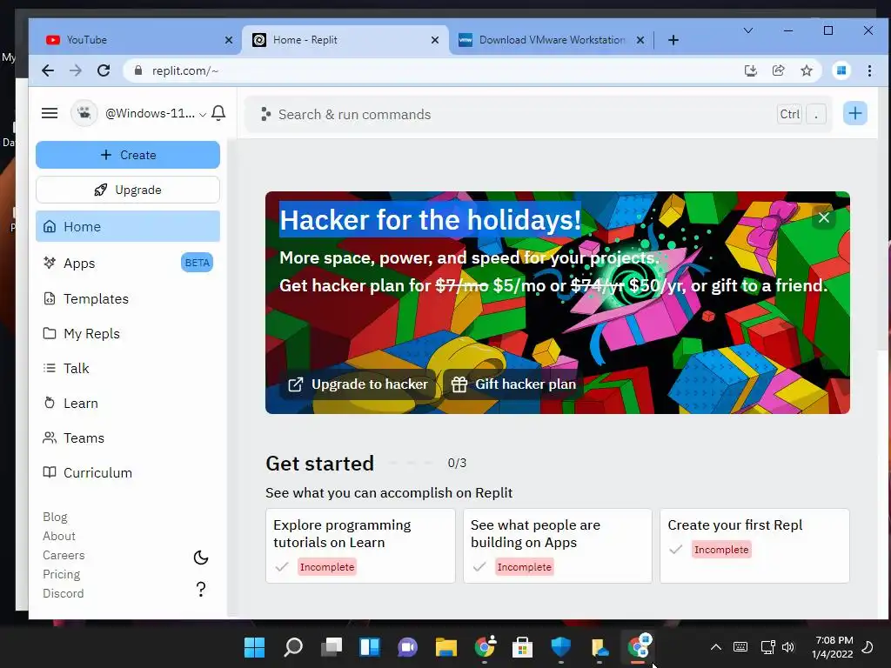Open the browser profile icon
The image size is (891, 668).
[841, 70]
